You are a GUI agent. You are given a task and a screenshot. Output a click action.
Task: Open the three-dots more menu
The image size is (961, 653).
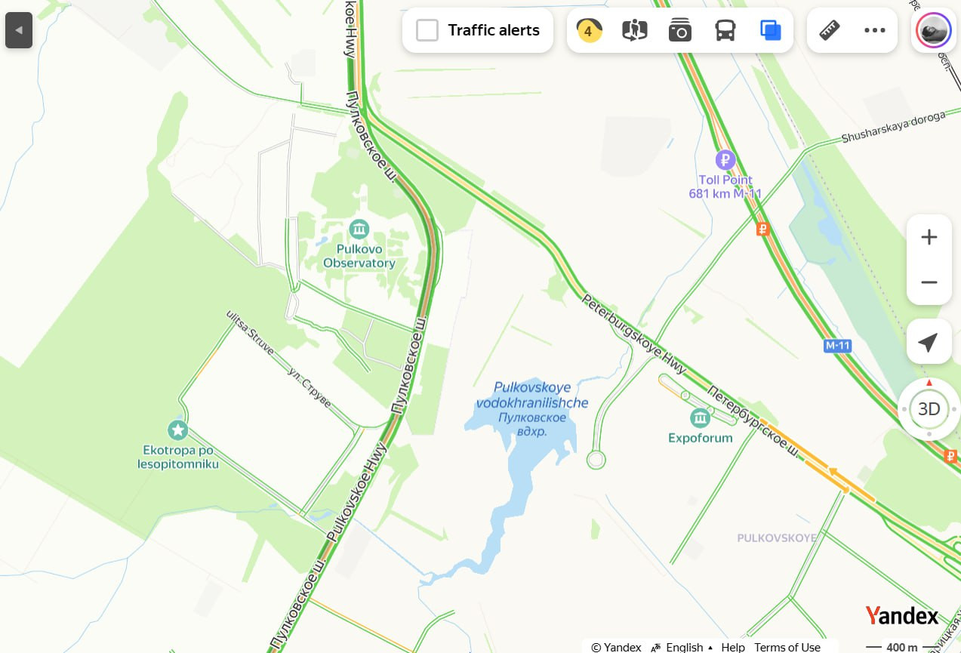point(875,30)
